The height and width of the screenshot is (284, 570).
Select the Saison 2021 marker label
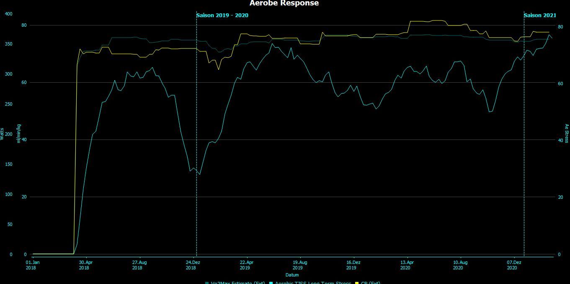(x=540, y=15)
